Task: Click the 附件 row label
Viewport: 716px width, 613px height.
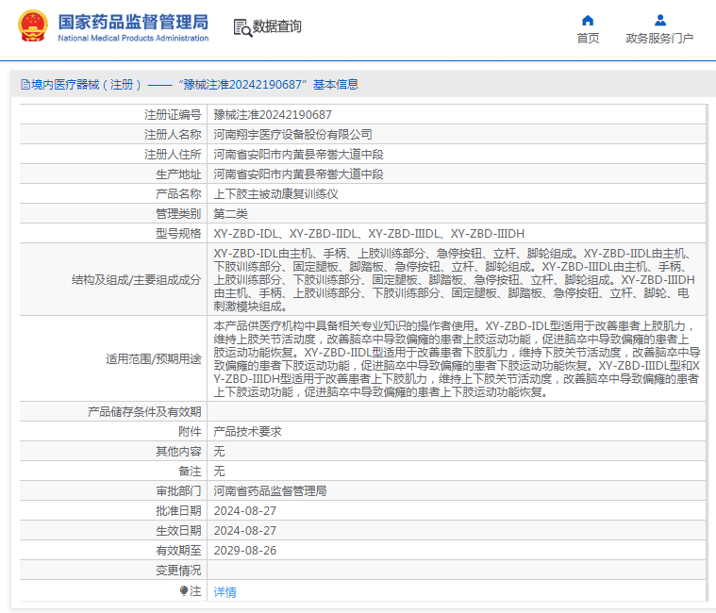Action: (190, 431)
